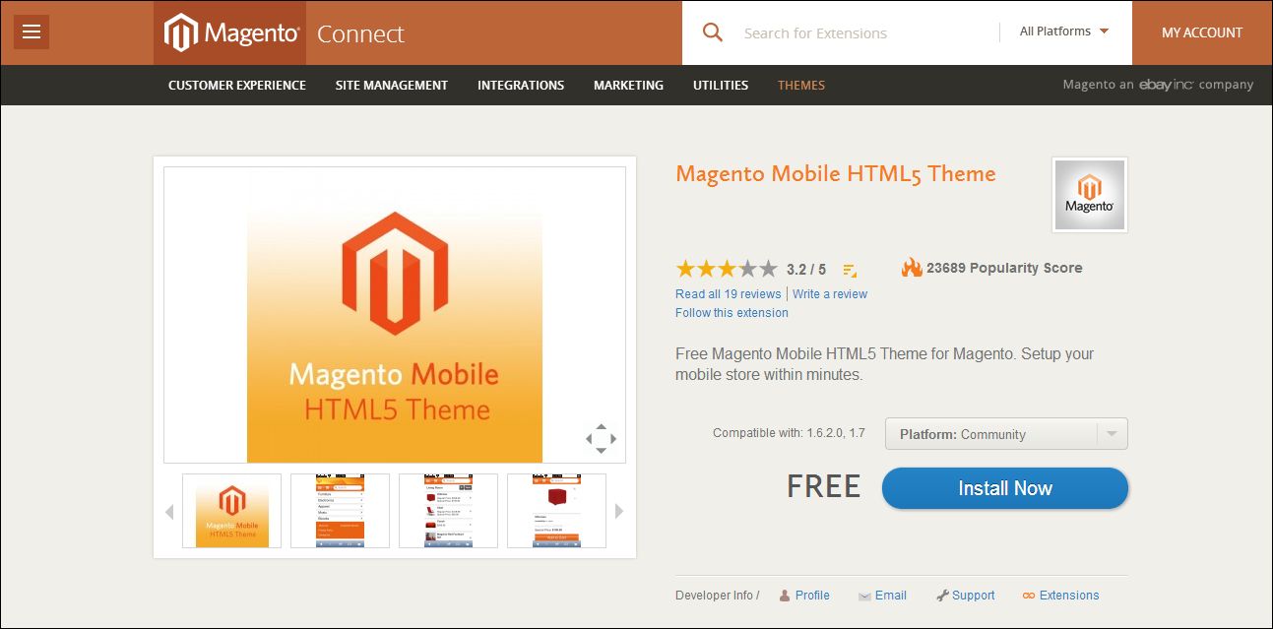Select the first thumbnail with Magento logo

231,511
